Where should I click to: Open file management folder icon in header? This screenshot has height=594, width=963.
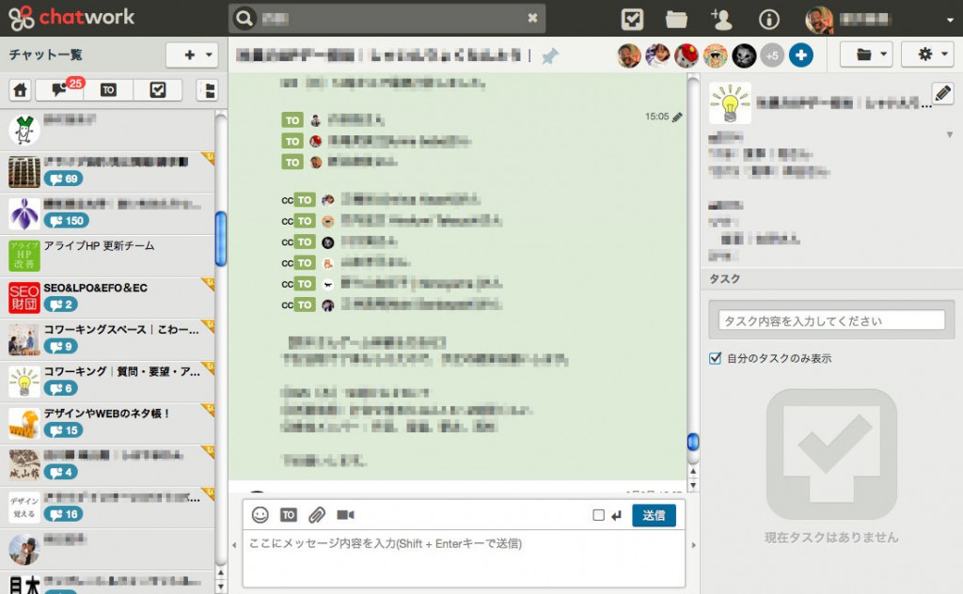(x=676, y=19)
